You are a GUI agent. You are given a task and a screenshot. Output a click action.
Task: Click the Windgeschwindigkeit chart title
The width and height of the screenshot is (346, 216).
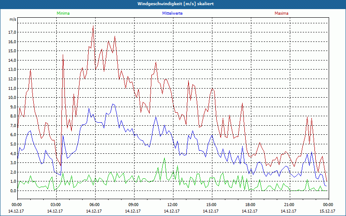pos(176,4)
